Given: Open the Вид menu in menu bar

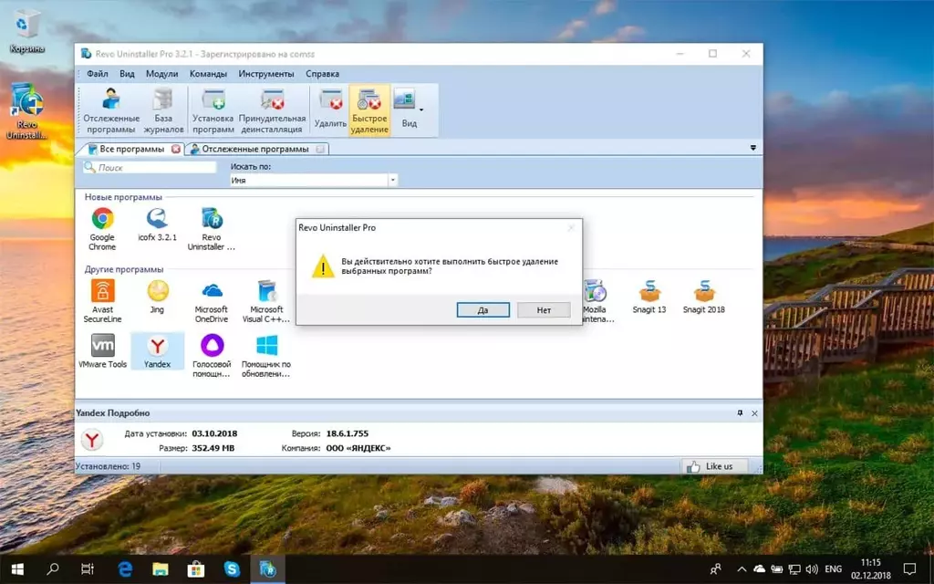Looking at the screenshot, I should coord(127,74).
